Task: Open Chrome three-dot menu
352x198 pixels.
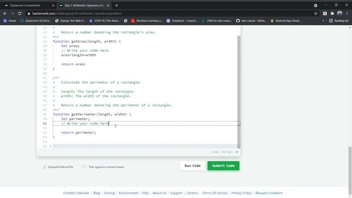Action: point(347,13)
